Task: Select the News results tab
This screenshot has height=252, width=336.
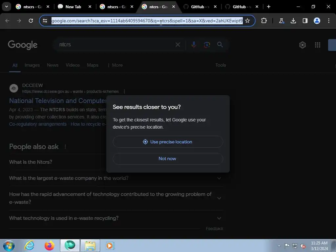Action: 53,65
